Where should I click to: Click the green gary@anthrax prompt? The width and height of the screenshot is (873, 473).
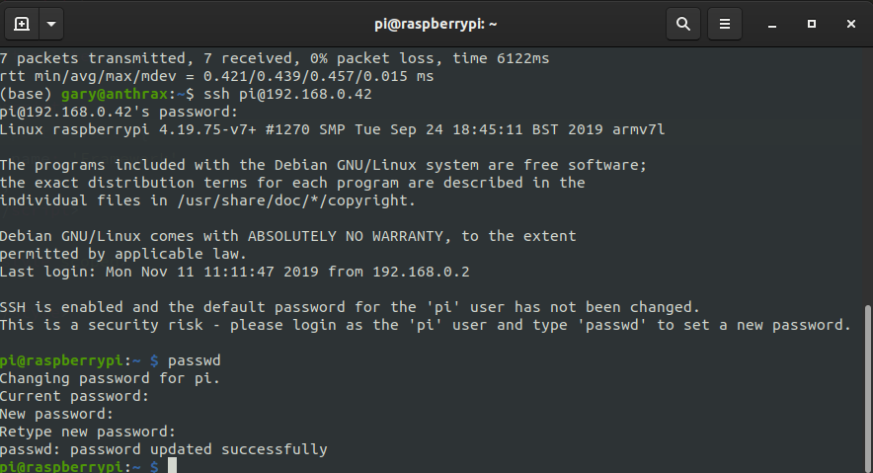click(x=115, y=94)
